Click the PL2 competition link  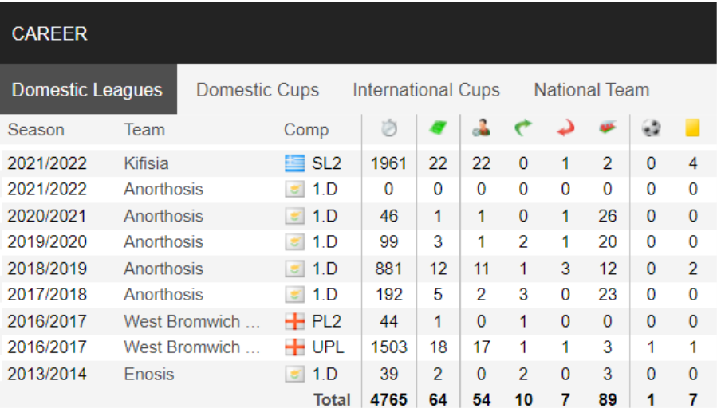pos(326,322)
